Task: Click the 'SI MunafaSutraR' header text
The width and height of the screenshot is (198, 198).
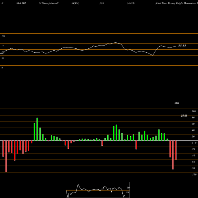Action: pos(49,3)
